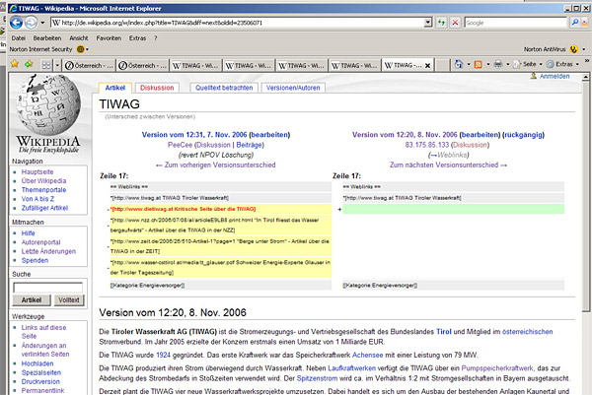Expand the Norton AntiVirus dropdown arrow
This screenshot has height=395, width=592.
pos(584,49)
